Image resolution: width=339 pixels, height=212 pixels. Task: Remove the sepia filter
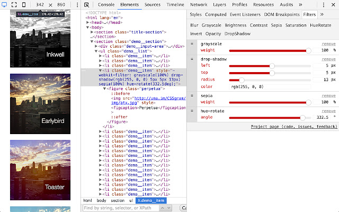click(328, 95)
